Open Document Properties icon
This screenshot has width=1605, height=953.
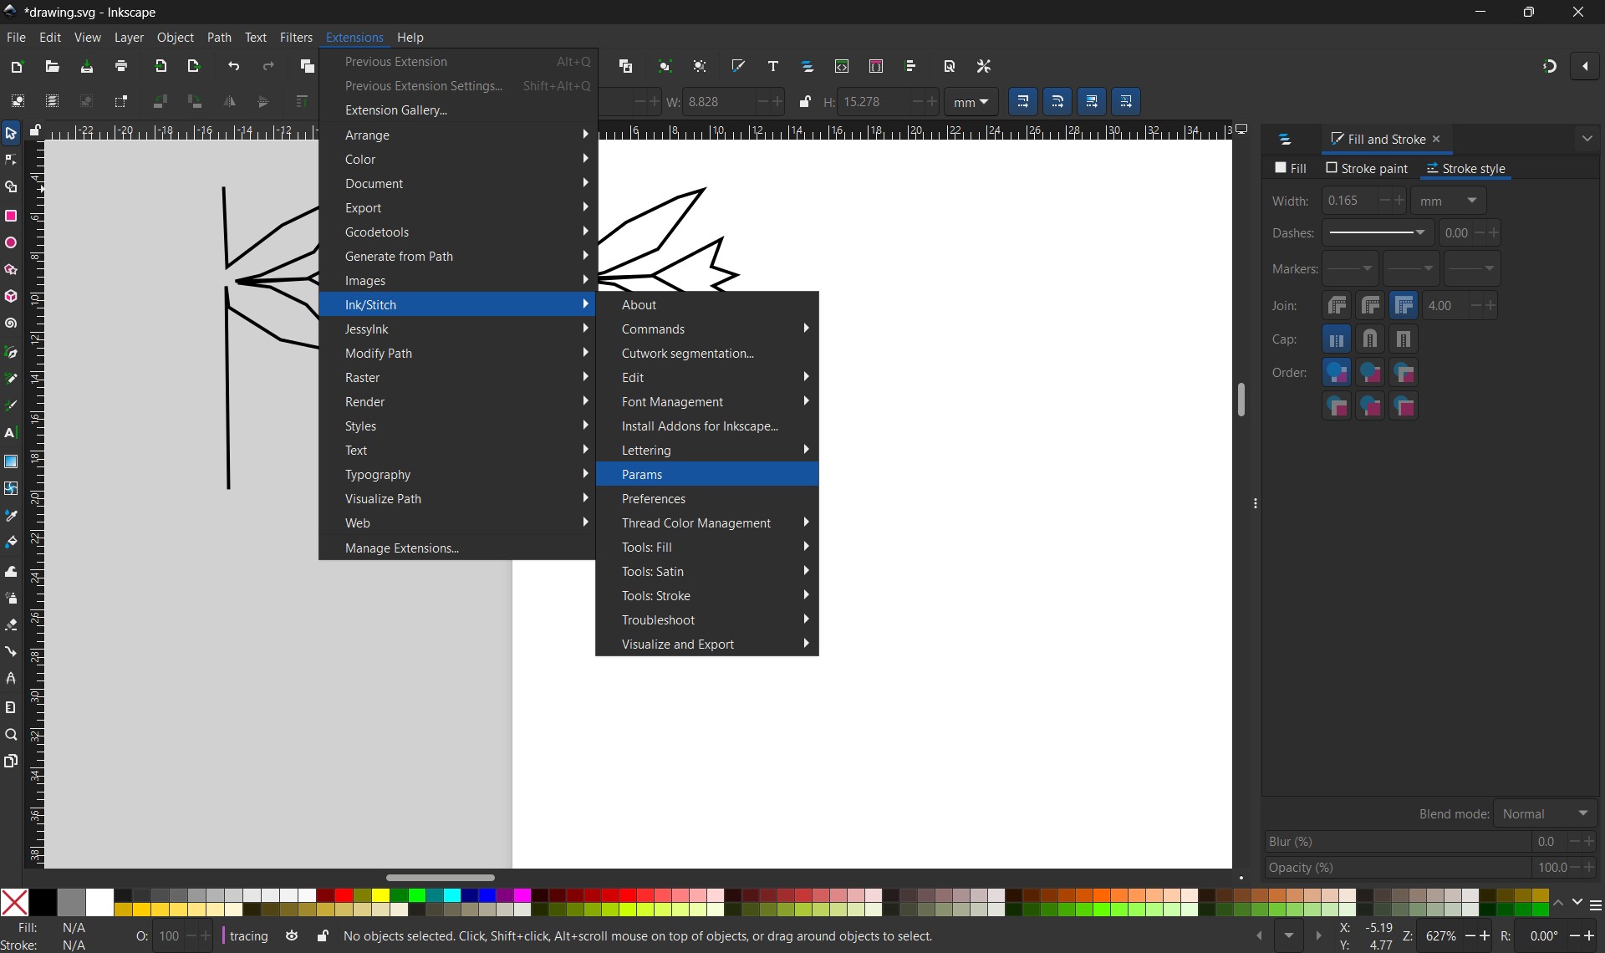[950, 66]
